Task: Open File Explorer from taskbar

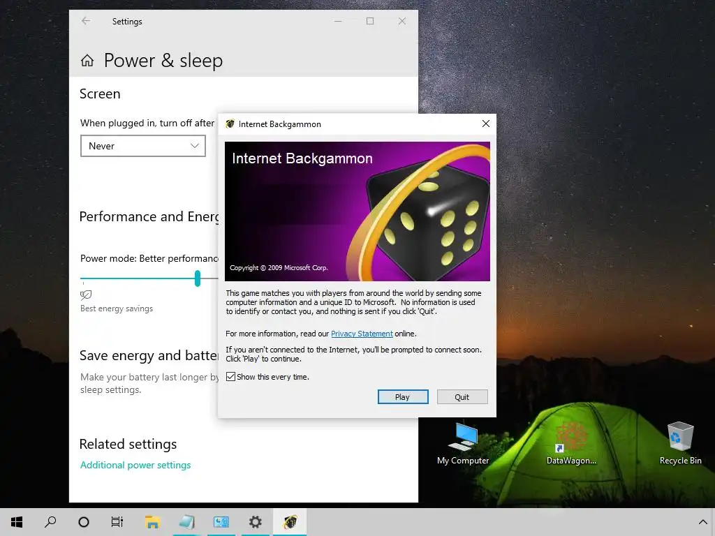Action: click(152, 522)
